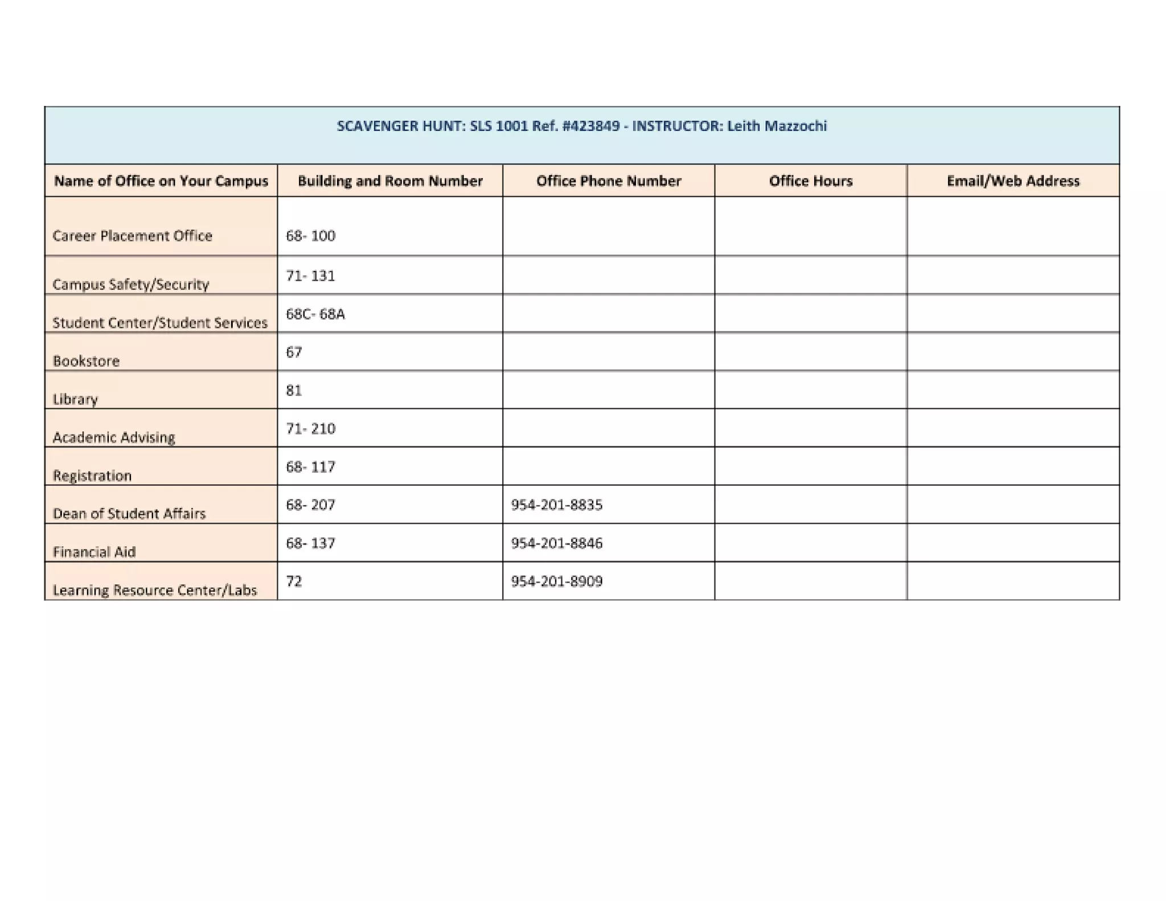Select room number 68C- 68A cell
The width and height of the screenshot is (1166, 901).
(x=315, y=314)
